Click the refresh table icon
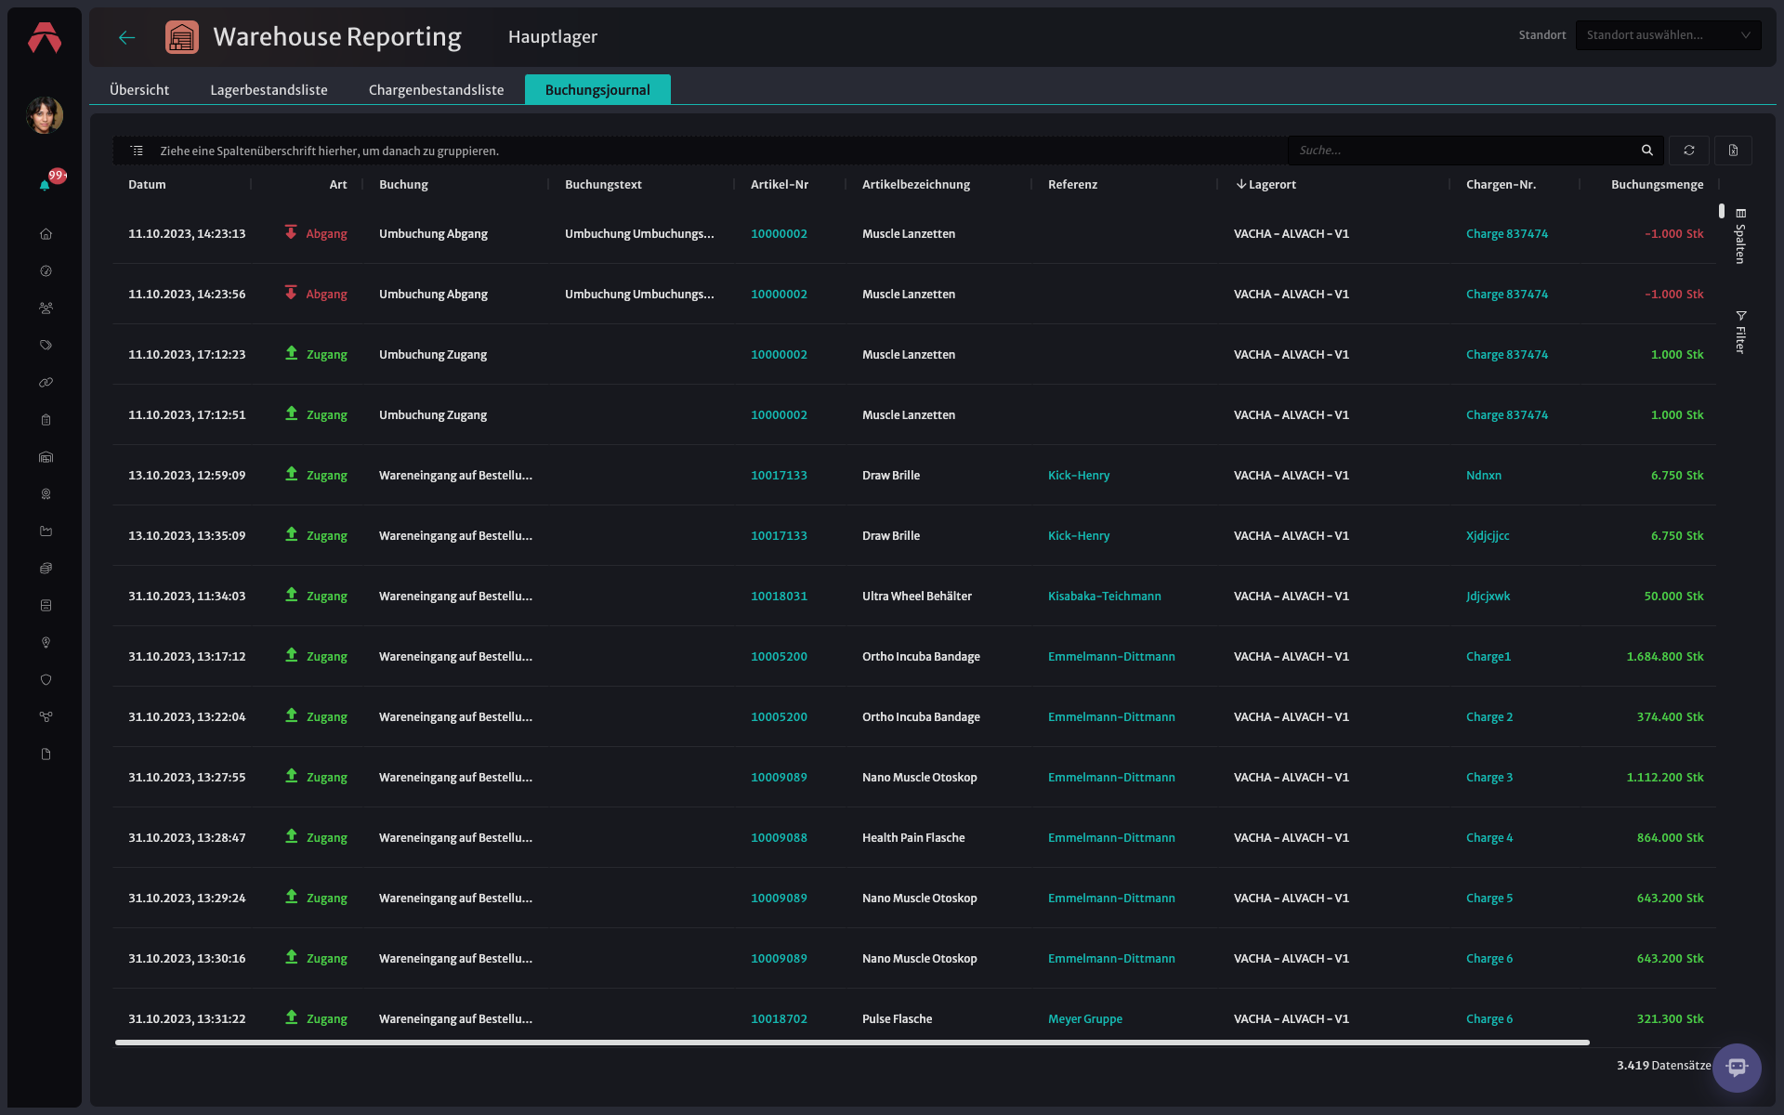1784x1115 pixels. coord(1688,151)
